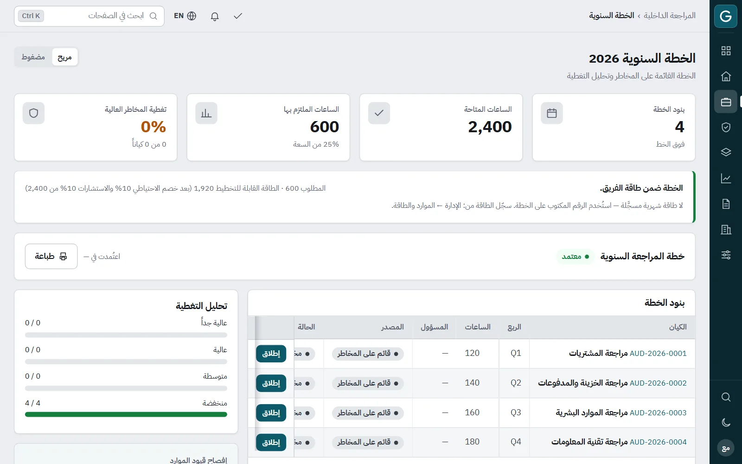This screenshot has height=464, width=742.
Task: Select the مضغوط density option
Action: 33,57
